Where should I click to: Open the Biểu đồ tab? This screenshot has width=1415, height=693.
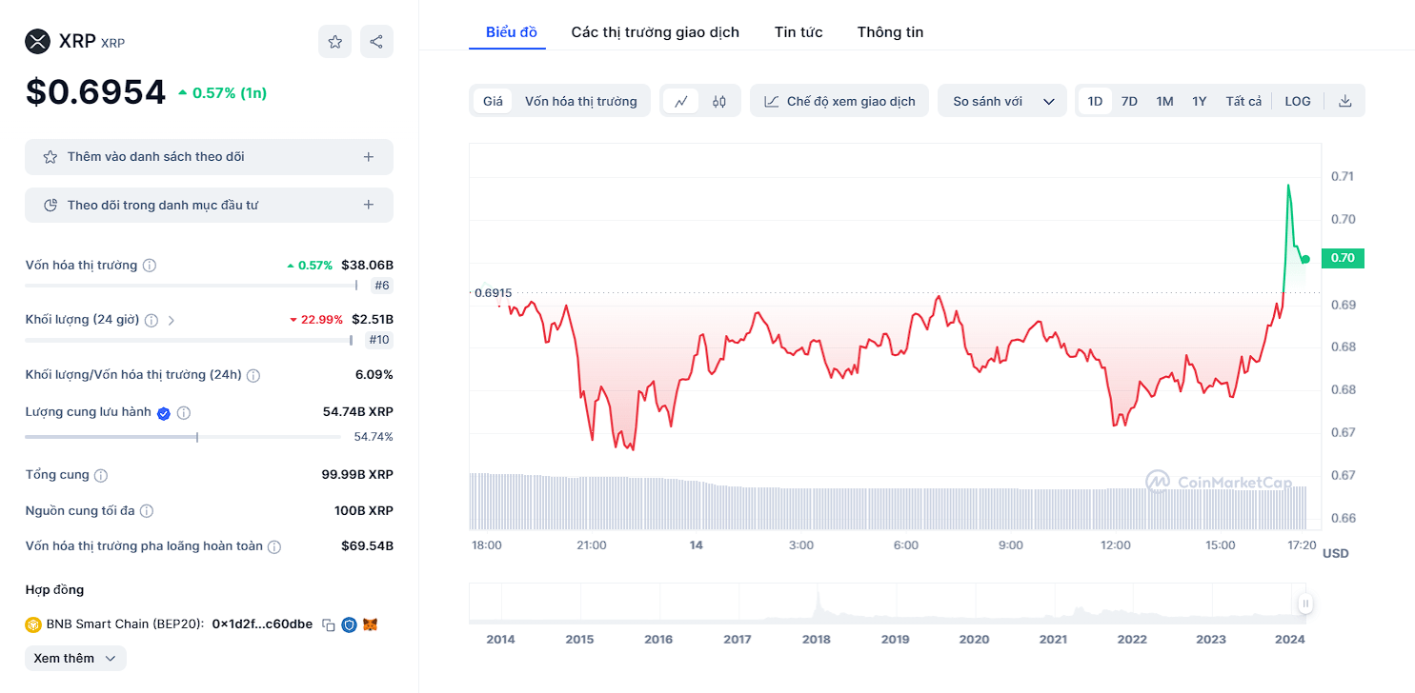512,31
